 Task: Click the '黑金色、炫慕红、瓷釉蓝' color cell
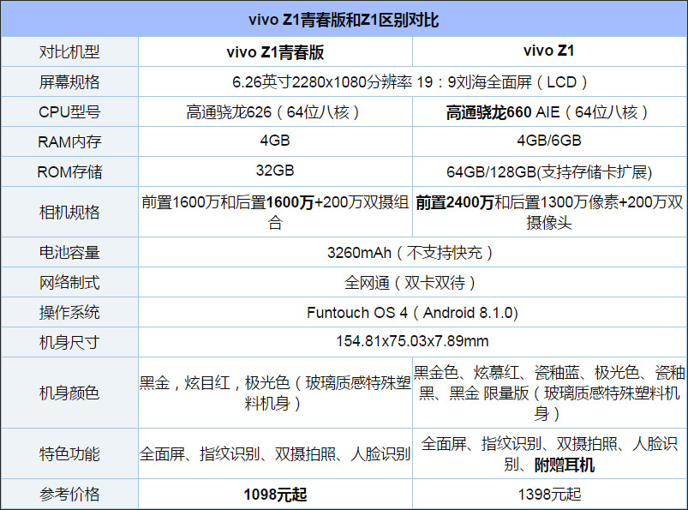pos(549,393)
